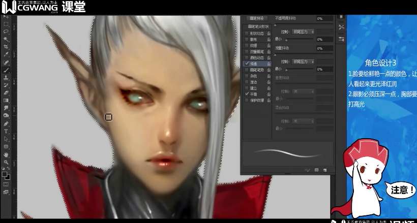The image size is (417, 223).
Task: Click the 不透明度抖动 percentage field
Action: [325, 18]
